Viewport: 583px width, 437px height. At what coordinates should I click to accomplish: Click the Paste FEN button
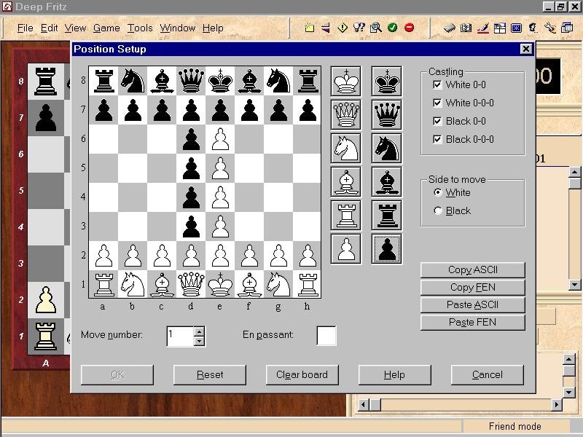pyautogui.click(x=472, y=322)
